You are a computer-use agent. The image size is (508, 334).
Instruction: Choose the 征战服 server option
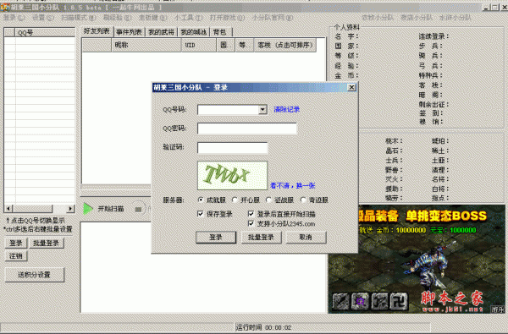[268, 200]
